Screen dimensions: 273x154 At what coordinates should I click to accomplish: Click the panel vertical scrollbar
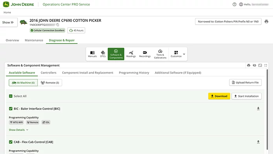pyautogui.click(x=267, y=109)
